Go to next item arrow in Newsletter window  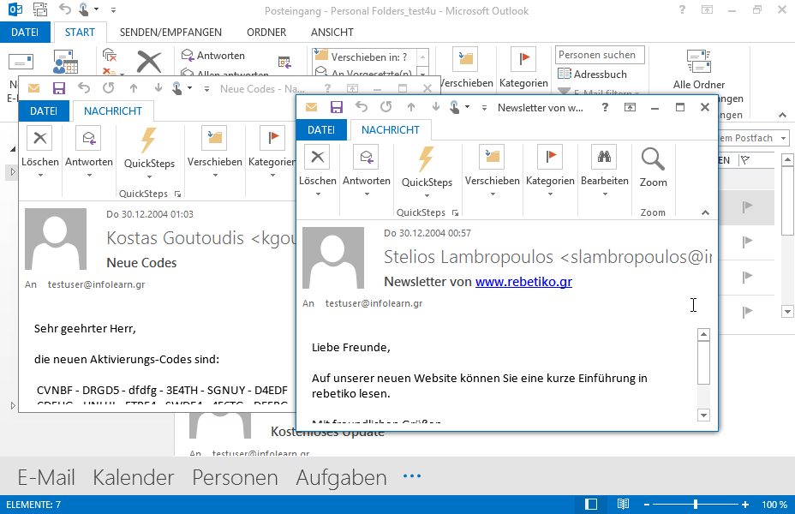tap(435, 107)
